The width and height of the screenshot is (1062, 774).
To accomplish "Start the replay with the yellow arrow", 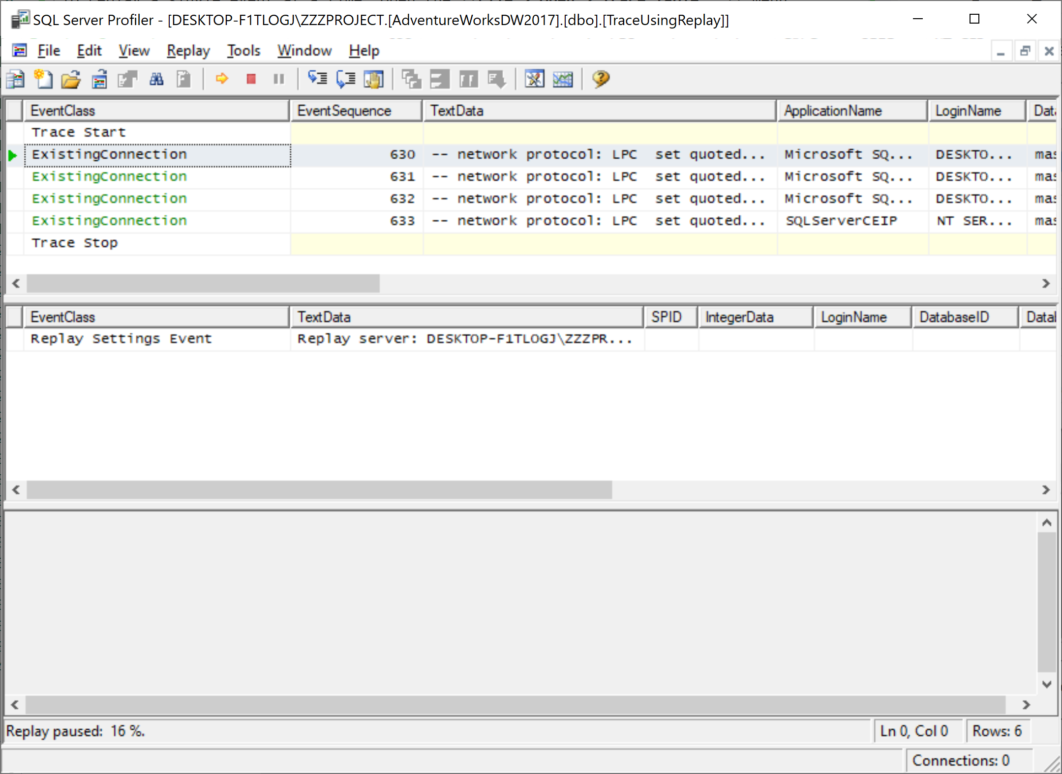I will (222, 79).
